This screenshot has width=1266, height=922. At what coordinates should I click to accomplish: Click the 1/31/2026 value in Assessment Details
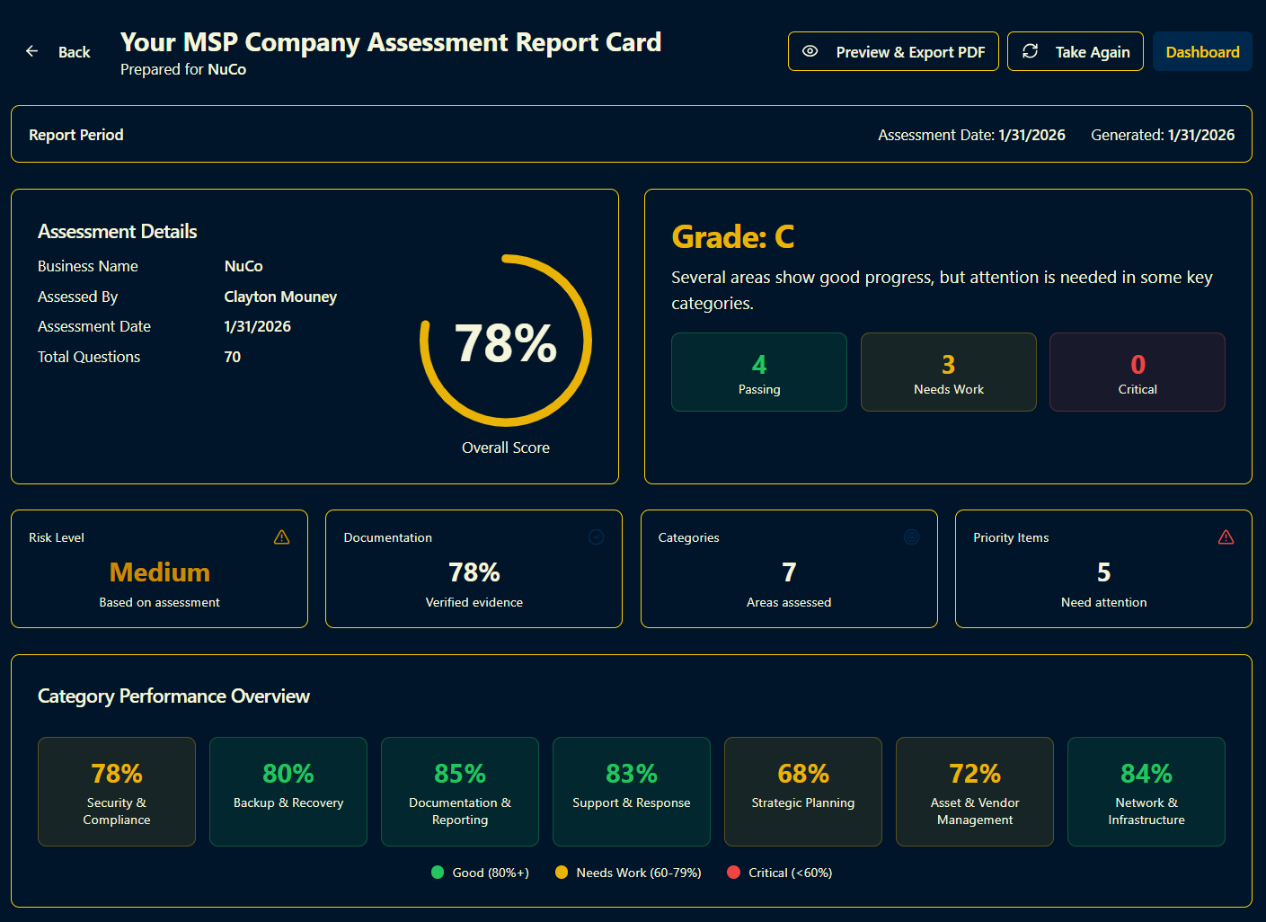[x=258, y=326]
